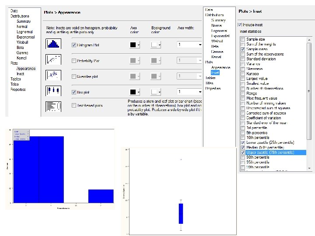Click rightmost short bar in histogram chart
This screenshot has height=236, width=315.
(101, 196)
